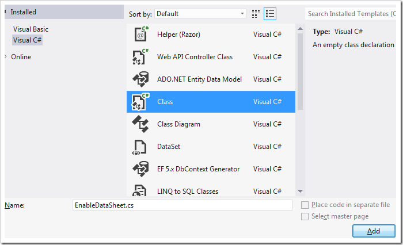The height and width of the screenshot is (245, 403).
Task: Select Visual Basic in the tree
Action: click(31, 29)
